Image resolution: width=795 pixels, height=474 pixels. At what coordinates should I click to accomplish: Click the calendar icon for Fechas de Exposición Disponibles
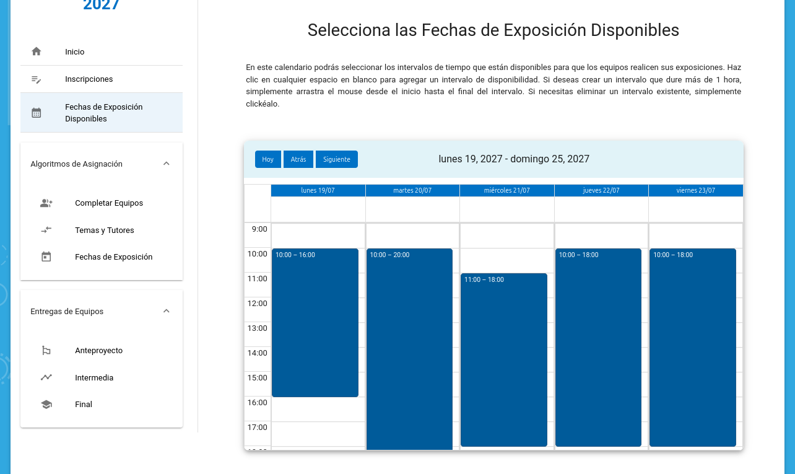(x=37, y=113)
